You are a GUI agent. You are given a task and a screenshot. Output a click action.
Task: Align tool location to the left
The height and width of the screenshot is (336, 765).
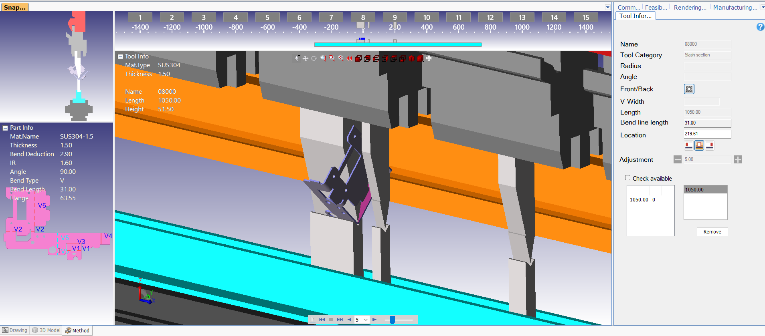pyautogui.click(x=688, y=145)
